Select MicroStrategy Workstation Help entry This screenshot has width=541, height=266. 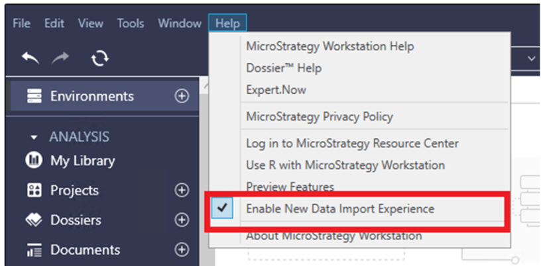(x=330, y=46)
